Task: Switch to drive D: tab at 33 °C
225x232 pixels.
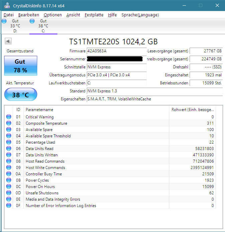Action: 15,26
